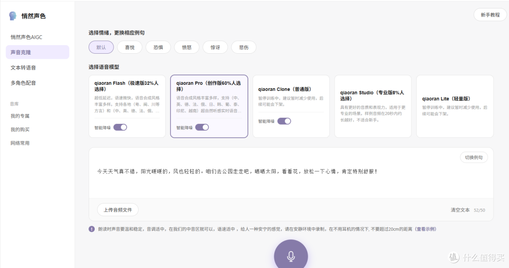Click the 悄然声色 logo head icon

(13, 16)
